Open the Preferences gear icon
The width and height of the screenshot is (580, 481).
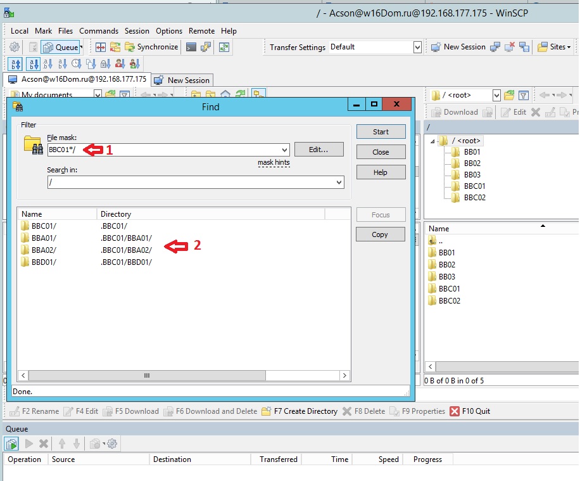click(15, 47)
